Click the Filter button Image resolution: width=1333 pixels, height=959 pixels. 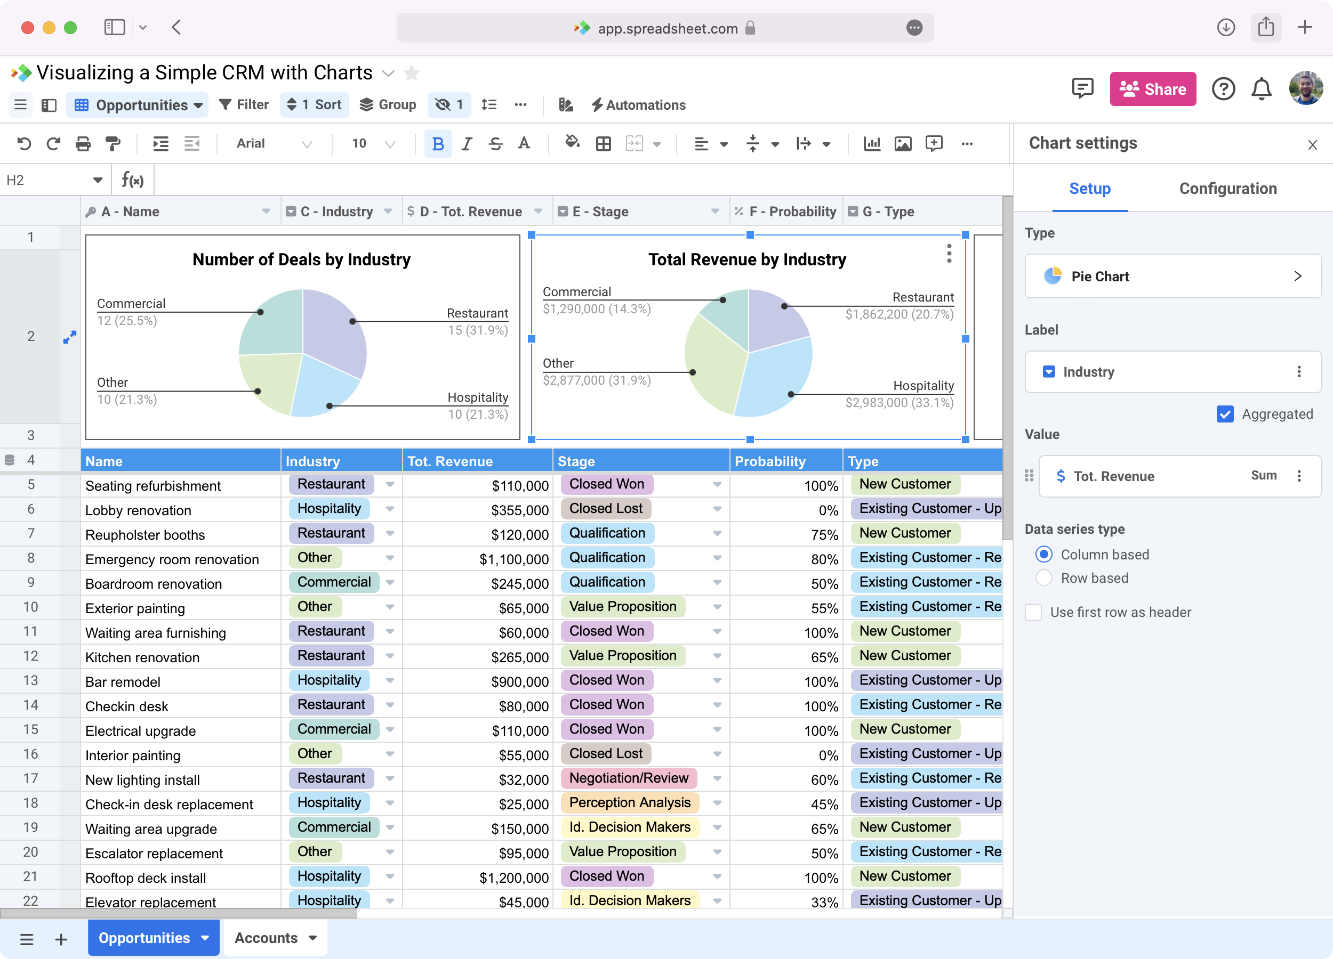click(x=244, y=104)
